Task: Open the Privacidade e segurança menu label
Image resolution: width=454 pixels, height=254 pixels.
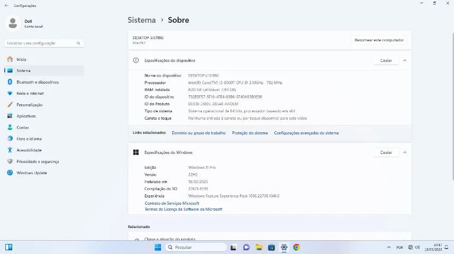Action: pos(38,161)
